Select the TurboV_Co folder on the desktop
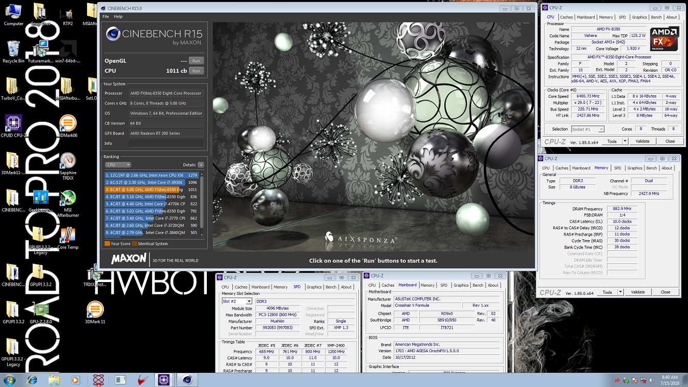Viewport: 688px width, 387px height. point(13,89)
